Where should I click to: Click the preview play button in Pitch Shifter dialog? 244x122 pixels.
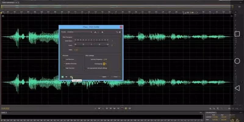(x=66, y=77)
